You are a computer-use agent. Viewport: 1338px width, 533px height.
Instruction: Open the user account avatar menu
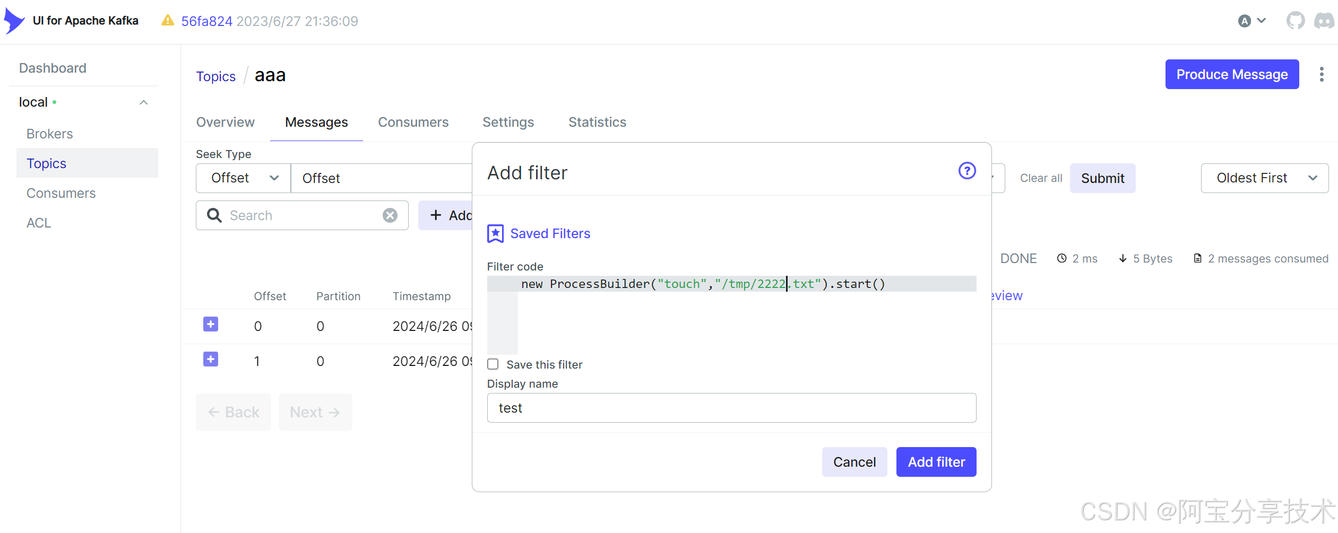coord(1251,21)
